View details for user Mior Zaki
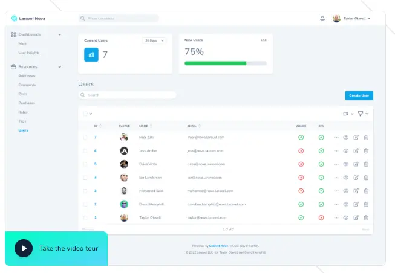 pos(346,138)
